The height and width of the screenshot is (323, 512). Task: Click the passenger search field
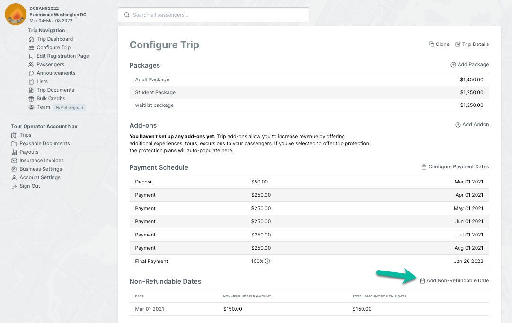(x=213, y=15)
